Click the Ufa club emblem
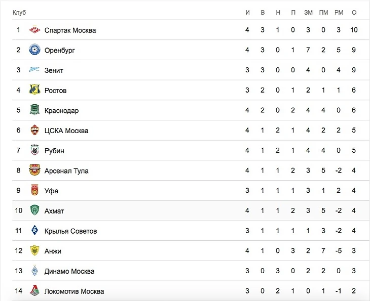Screen dimensions: 370x301 [34, 191]
